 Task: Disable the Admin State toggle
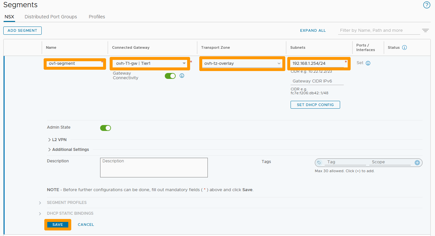coord(105,128)
